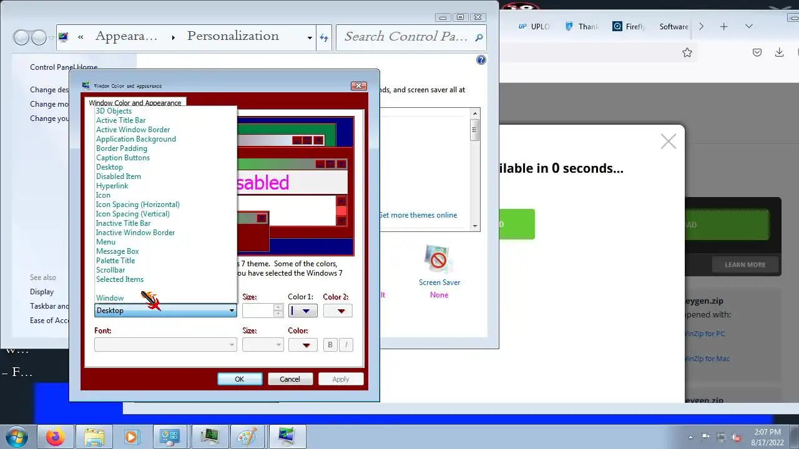The width and height of the screenshot is (799, 449).
Task: Open the green-graph monitor taskbar icon
Action: click(209, 437)
